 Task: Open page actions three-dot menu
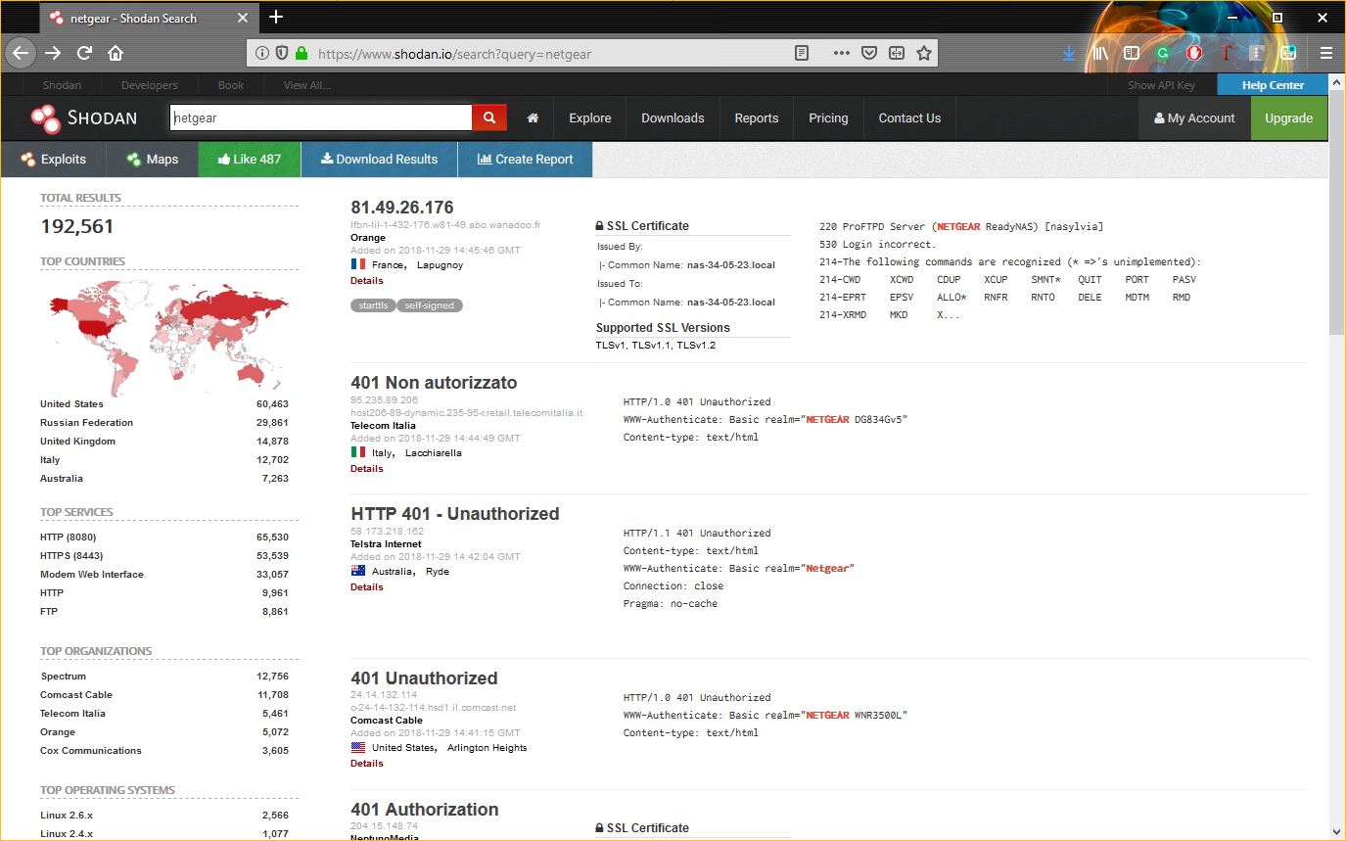tap(841, 54)
